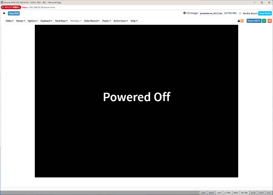This screenshot has width=273, height=195.
Task: Toggle the RALT key indicator
Action: 236,193
